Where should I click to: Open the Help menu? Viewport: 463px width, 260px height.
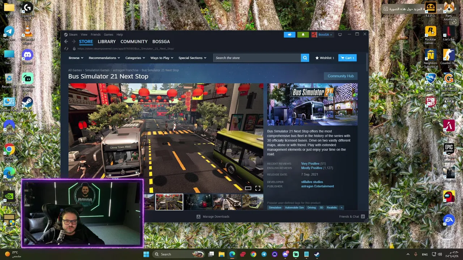coord(120,35)
